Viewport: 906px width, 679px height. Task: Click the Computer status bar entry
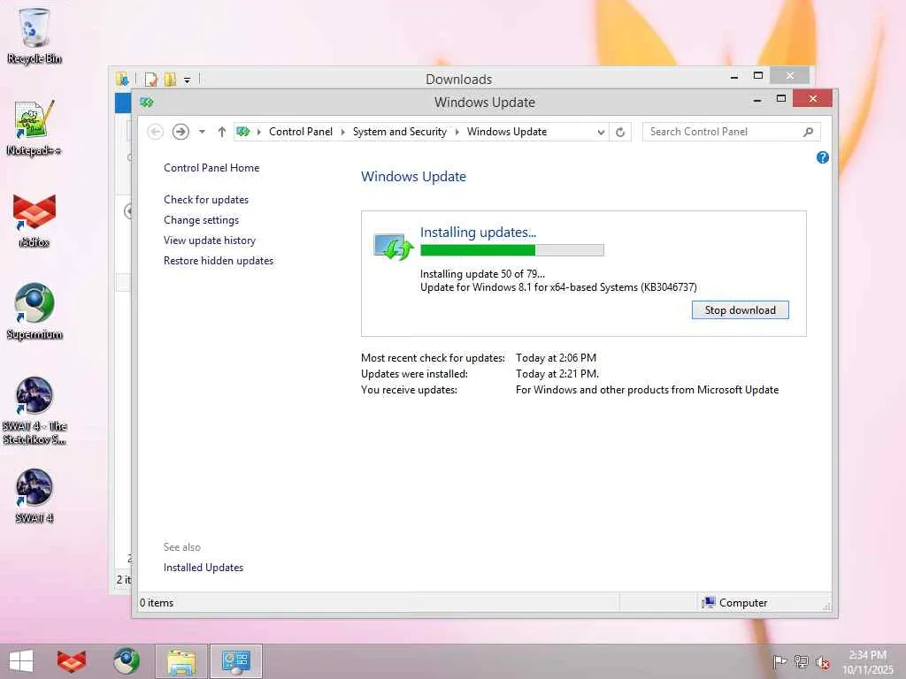733,603
